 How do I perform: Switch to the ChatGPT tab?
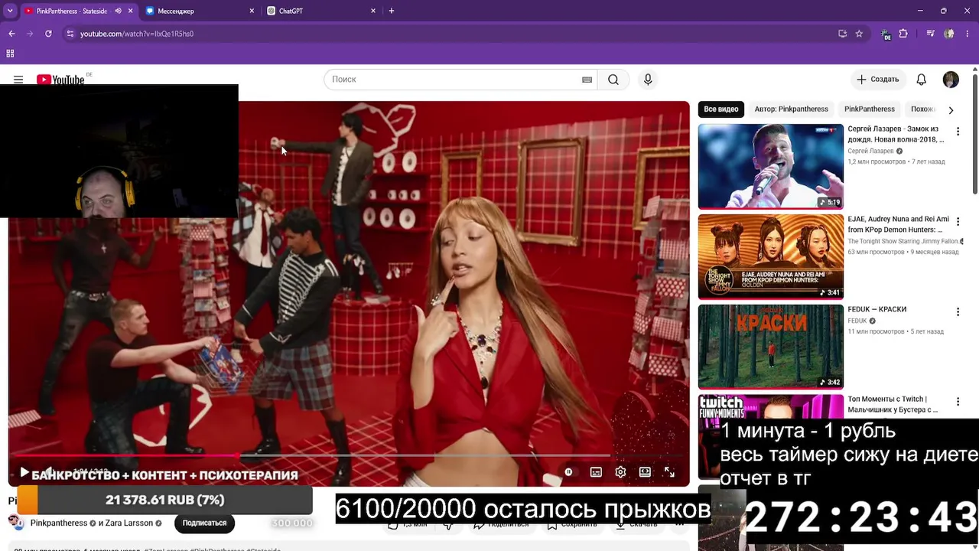pos(321,11)
